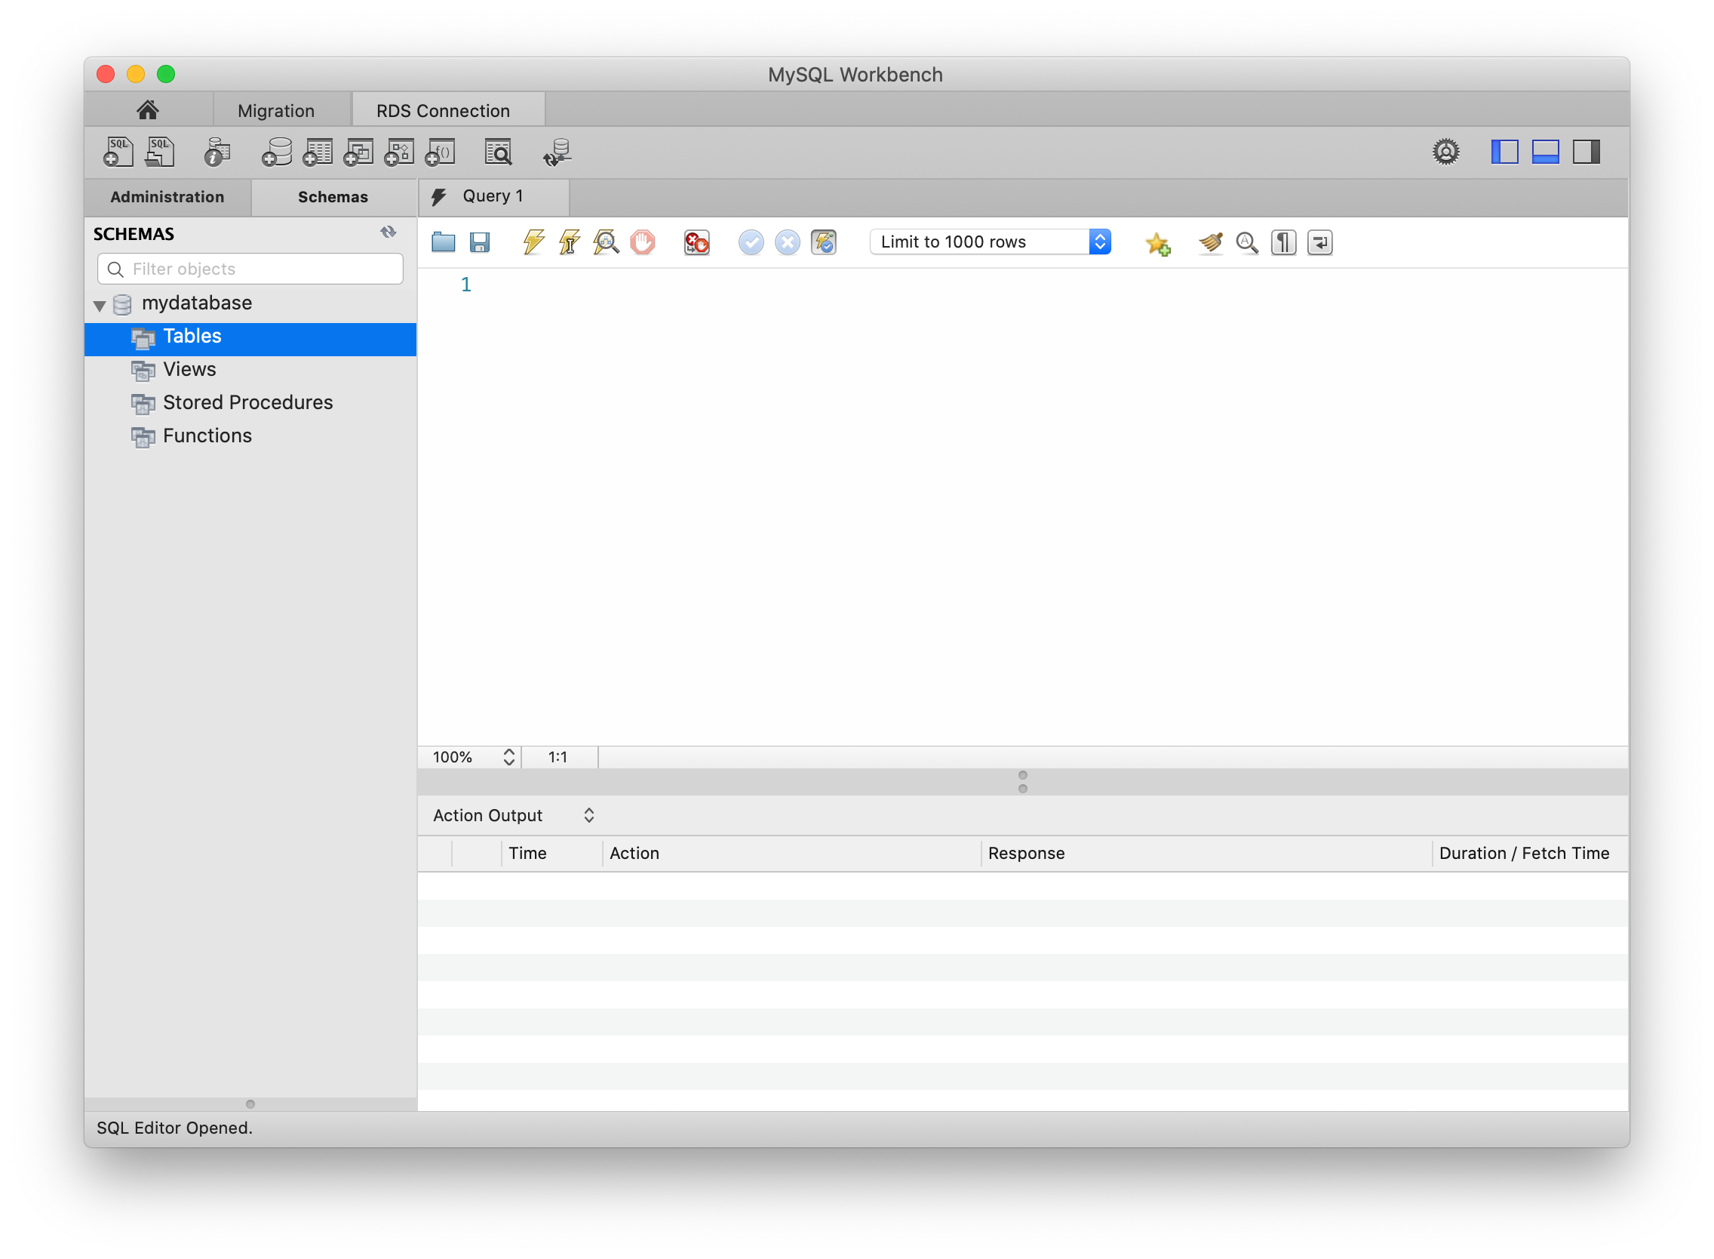Click create new schema database icon
Image resolution: width=1714 pixels, height=1259 pixels.
coord(277,152)
